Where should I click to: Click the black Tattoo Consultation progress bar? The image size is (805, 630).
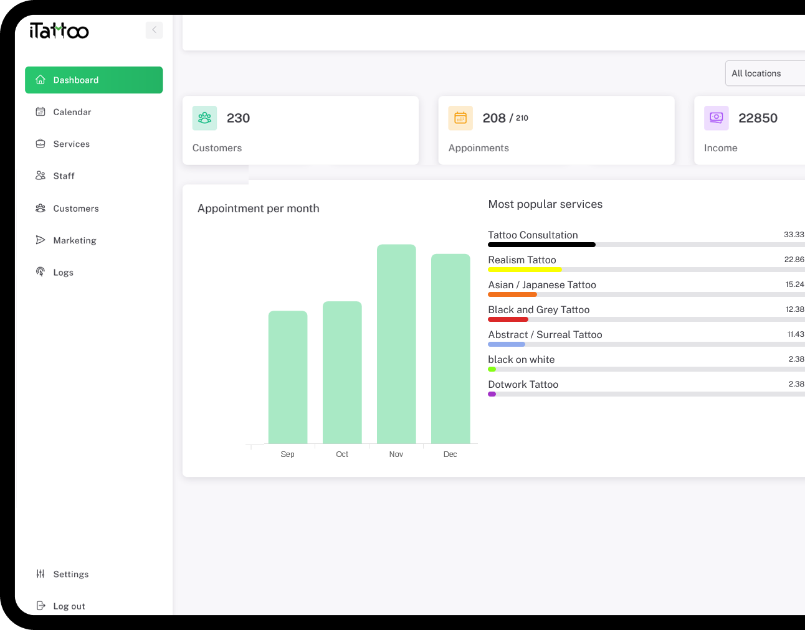(541, 245)
